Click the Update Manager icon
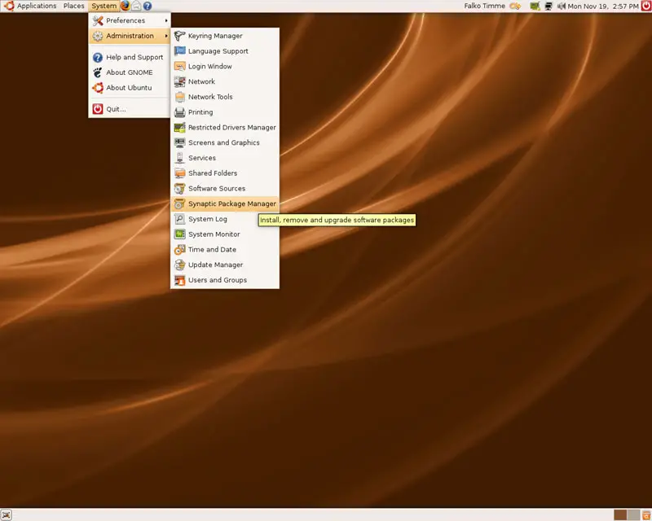The width and height of the screenshot is (652, 521). click(179, 265)
